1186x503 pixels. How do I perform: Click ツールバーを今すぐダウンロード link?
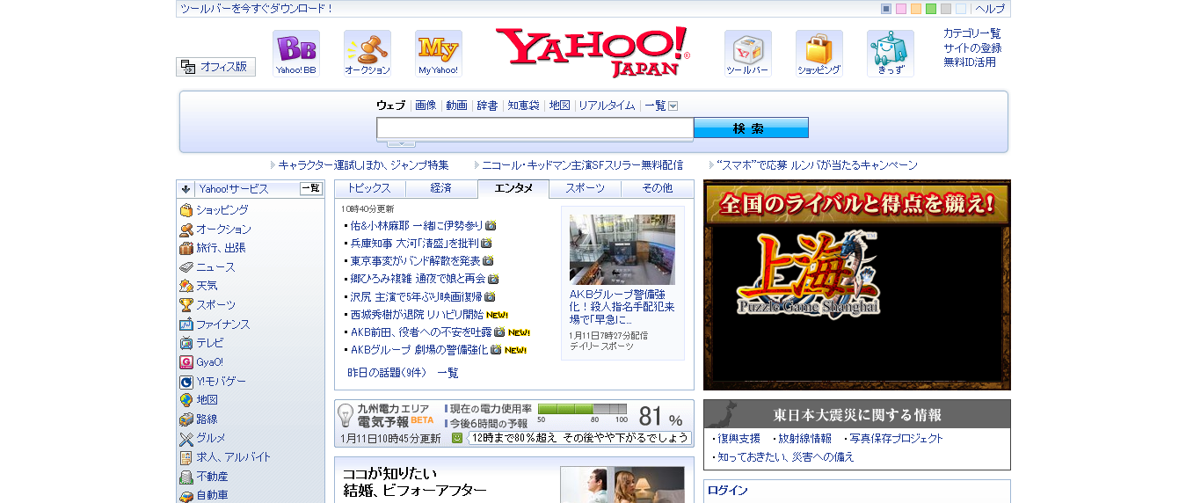[x=257, y=9]
